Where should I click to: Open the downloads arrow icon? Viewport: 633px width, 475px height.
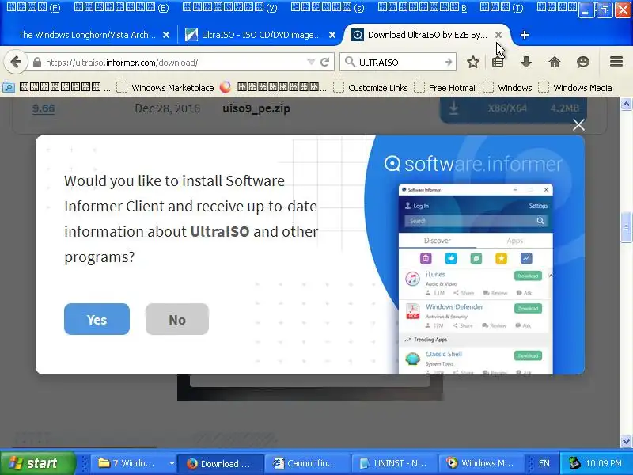526,63
